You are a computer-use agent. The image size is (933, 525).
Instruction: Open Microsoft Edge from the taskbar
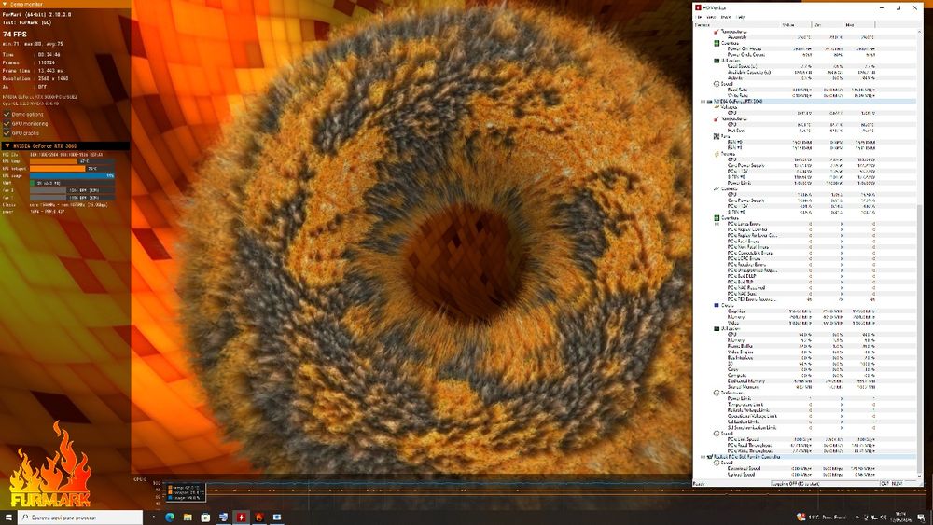[170, 518]
